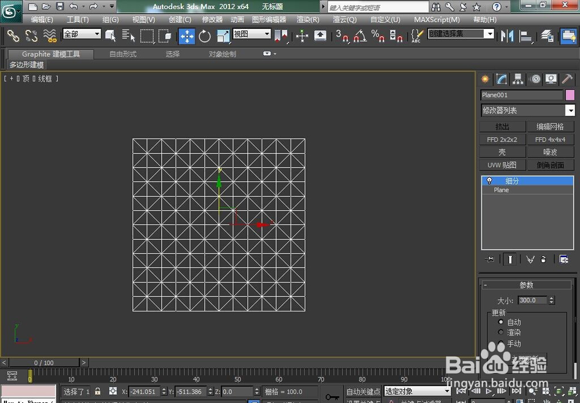Click the Plane001 object color swatch
Image resolution: width=580 pixels, height=403 pixels.
click(570, 95)
